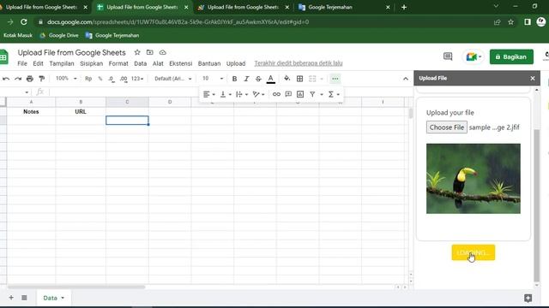Toggle the more toolbar options button

[335, 79]
